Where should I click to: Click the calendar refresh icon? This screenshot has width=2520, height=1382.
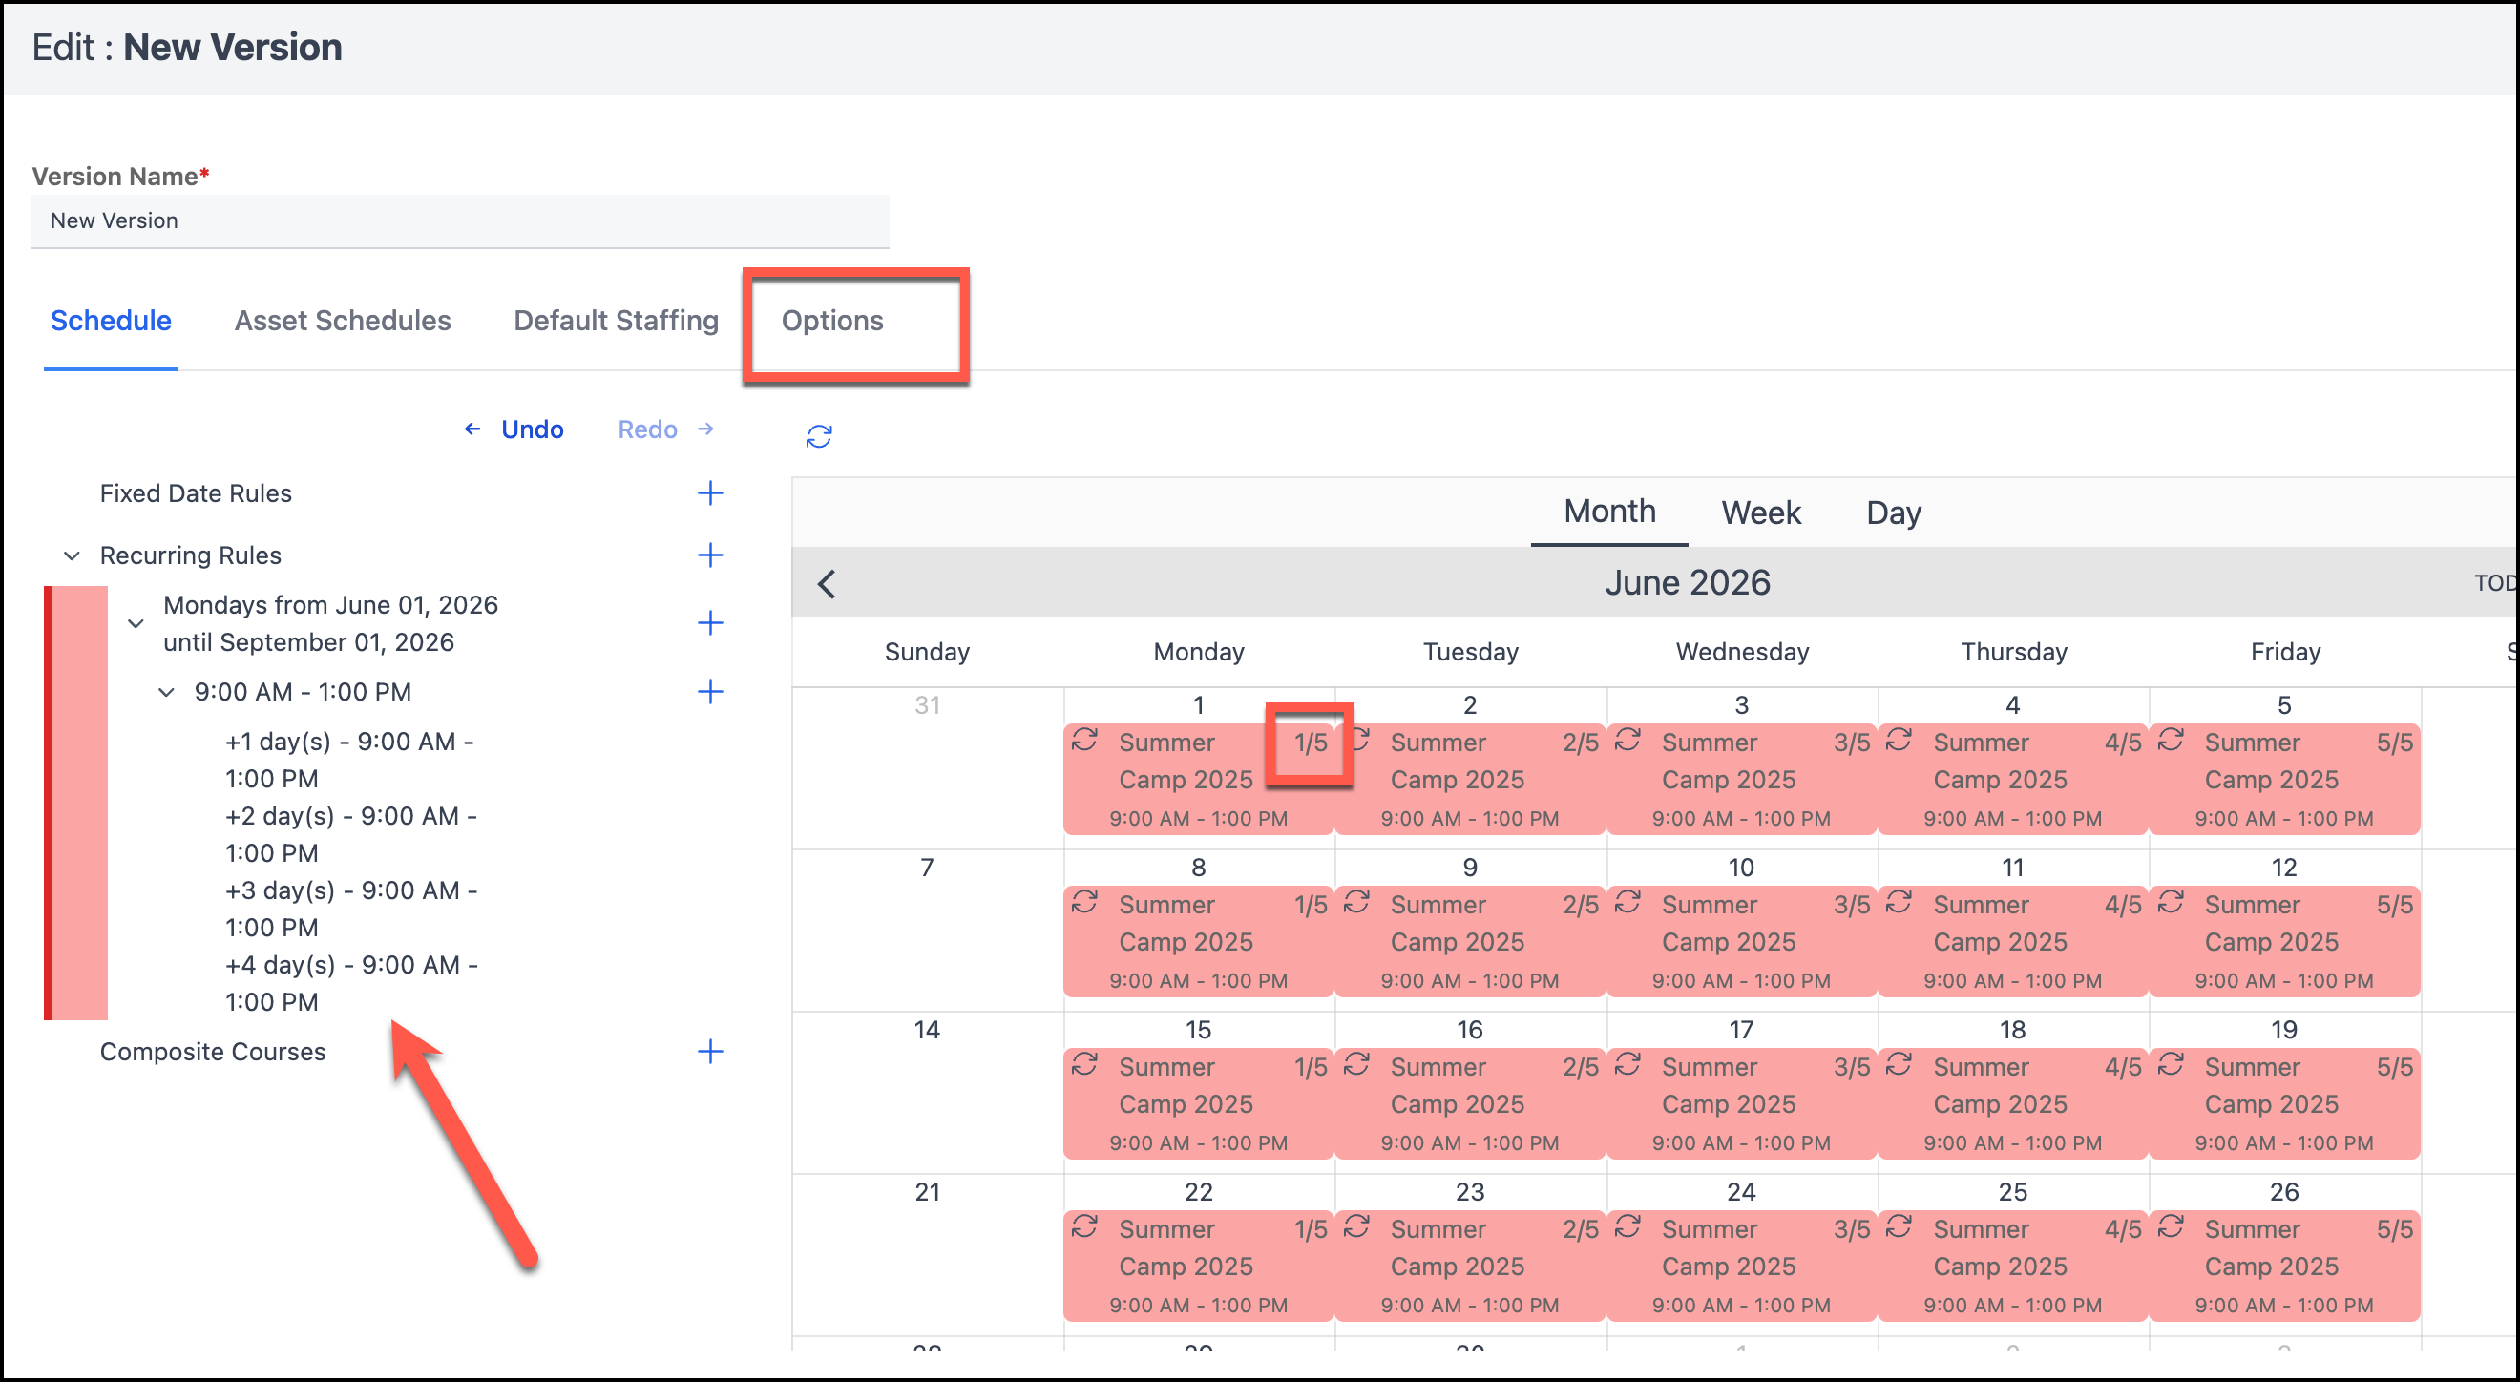pyautogui.click(x=819, y=436)
